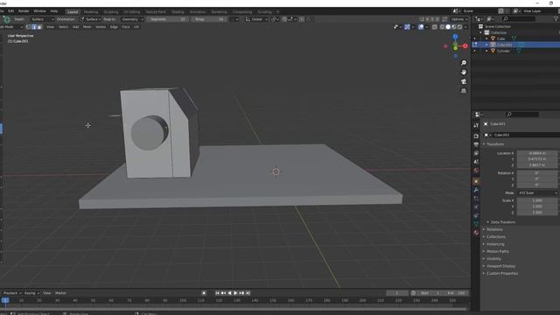
Task: Open the Output properties tab icon
Action: (x=476, y=144)
